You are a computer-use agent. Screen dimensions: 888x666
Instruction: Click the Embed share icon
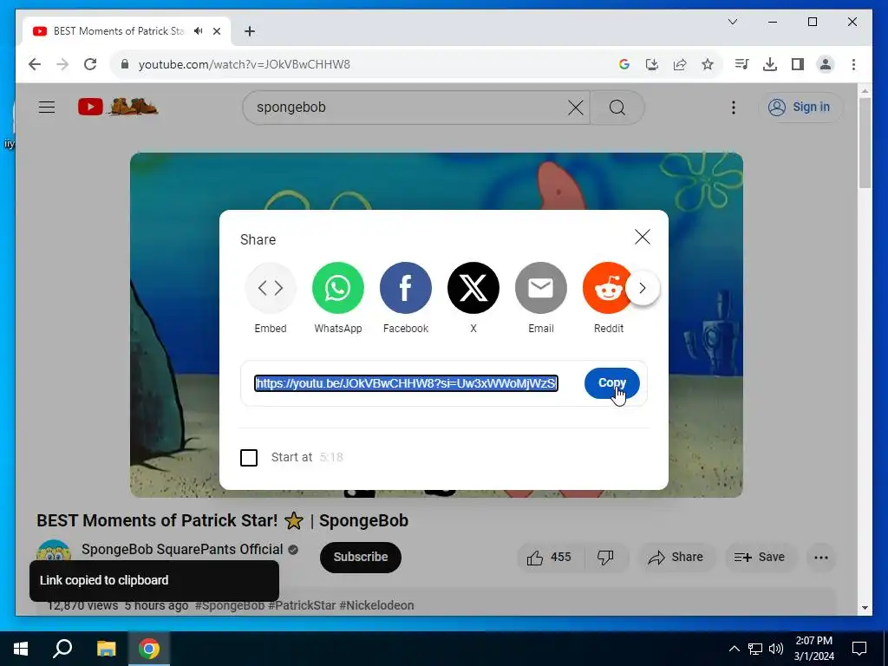pos(271,288)
